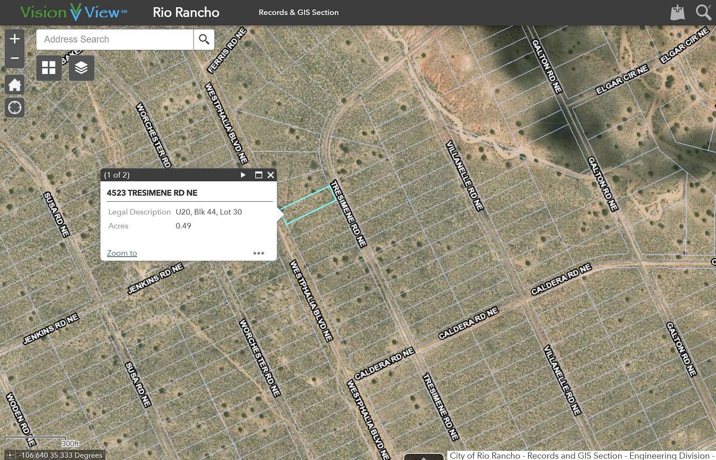Click the Add Data bag icon

tap(677, 12)
